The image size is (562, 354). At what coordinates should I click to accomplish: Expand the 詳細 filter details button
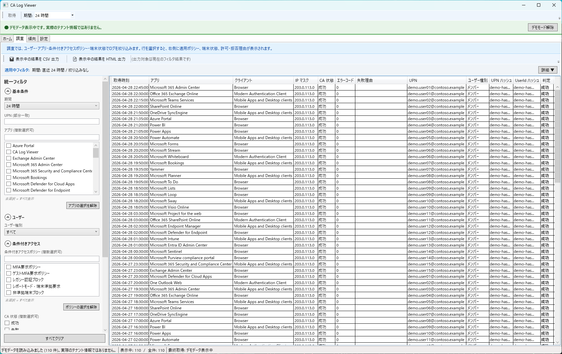click(x=547, y=70)
